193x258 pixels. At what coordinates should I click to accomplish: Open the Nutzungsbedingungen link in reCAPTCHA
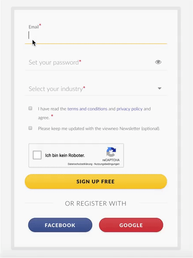(x=107, y=164)
